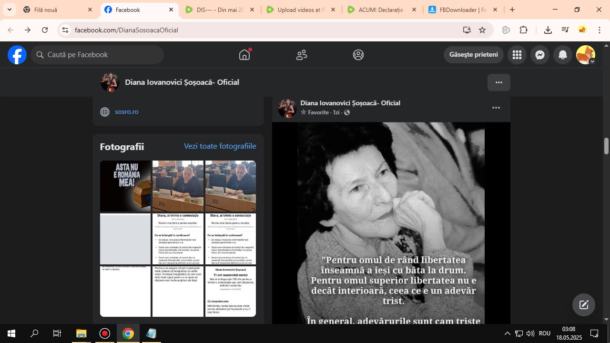Open the Windows Start menu
The height and width of the screenshot is (343, 610).
click(11, 333)
